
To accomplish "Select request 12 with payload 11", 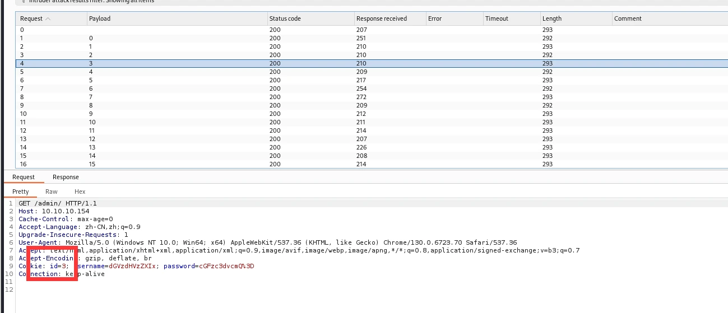I will coord(372,130).
